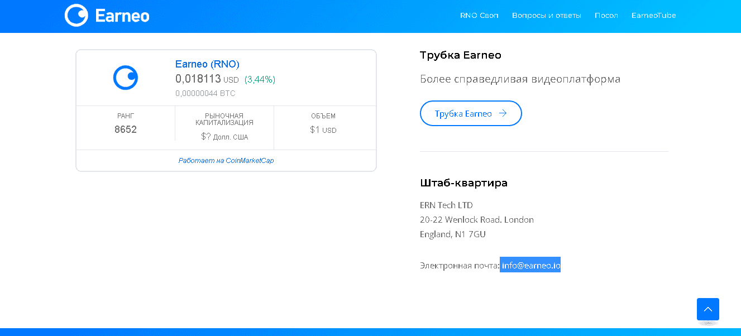Open the Вопросы и ответы section

click(x=546, y=15)
